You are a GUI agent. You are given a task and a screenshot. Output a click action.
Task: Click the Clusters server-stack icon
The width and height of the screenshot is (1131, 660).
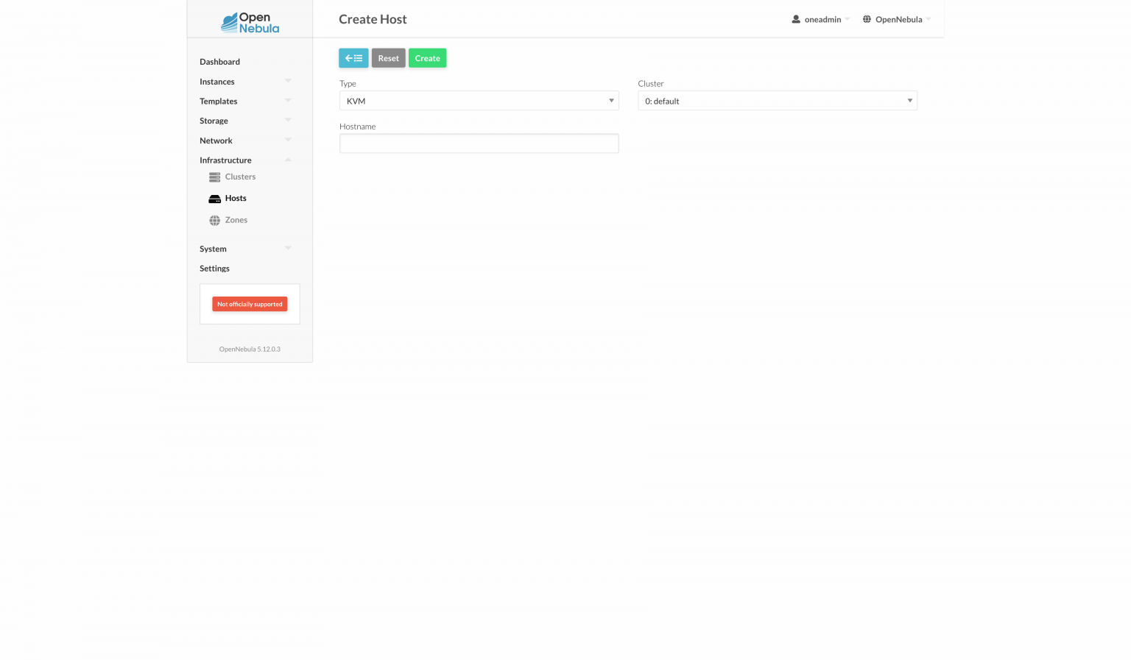coord(214,177)
